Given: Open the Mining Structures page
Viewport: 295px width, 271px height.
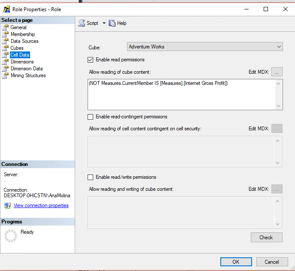Looking at the screenshot, I should tap(28, 75).
